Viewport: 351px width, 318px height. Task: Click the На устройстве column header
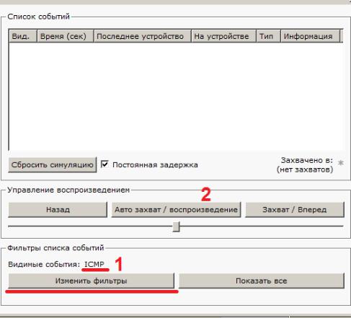pyautogui.click(x=223, y=36)
